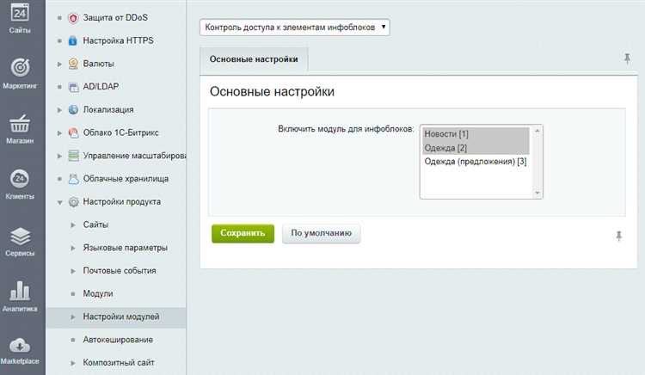This screenshot has height=375, width=645.
Task: Open Модули menu item
Action: (98, 293)
